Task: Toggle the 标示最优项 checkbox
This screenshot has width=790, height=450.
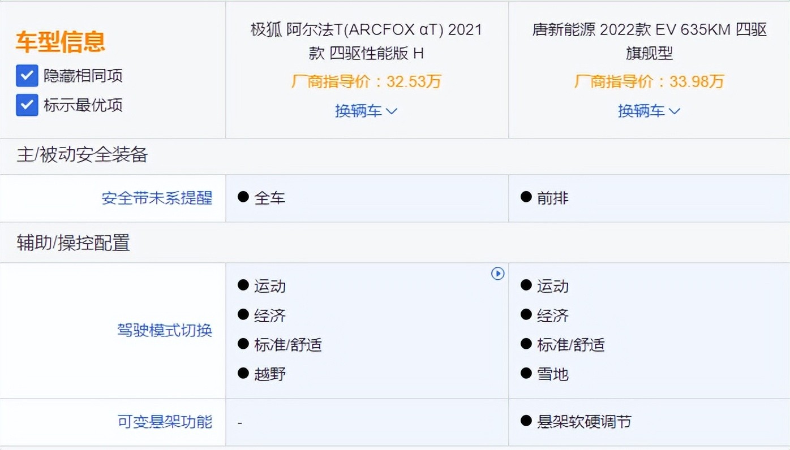Action: point(27,105)
